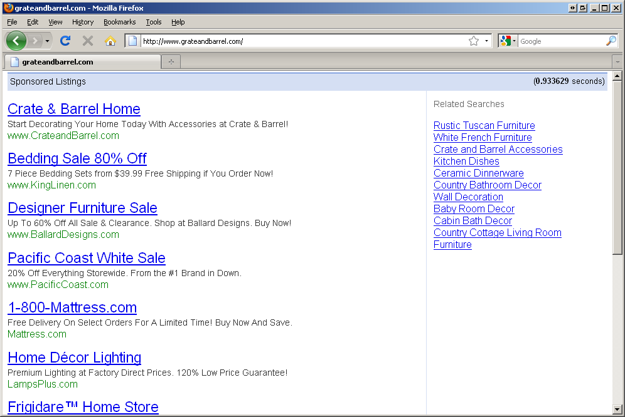The width and height of the screenshot is (625, 417).
Task: Click Crate and Barrel Accessories link
Action: (498, 149)
